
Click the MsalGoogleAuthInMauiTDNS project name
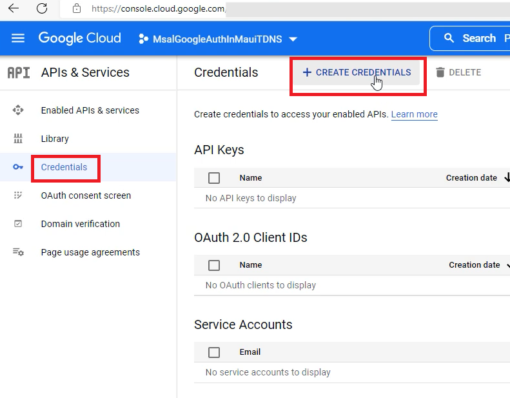pos(217,39)
